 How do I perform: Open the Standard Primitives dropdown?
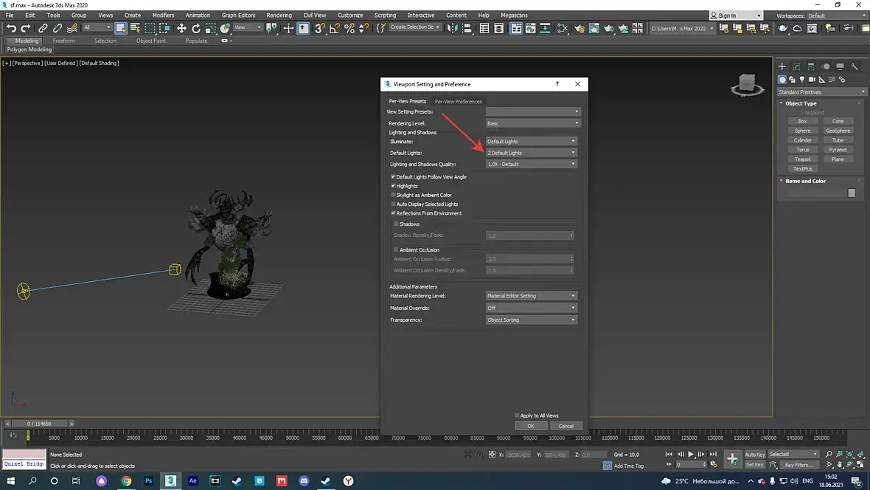pyautogui.click(x=821, y=92)
